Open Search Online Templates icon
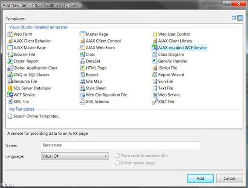248x188 pixels. (10, 116)
